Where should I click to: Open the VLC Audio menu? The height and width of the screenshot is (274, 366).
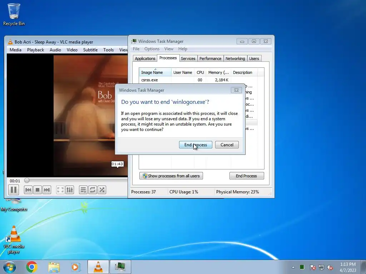(x=55, y=50)
